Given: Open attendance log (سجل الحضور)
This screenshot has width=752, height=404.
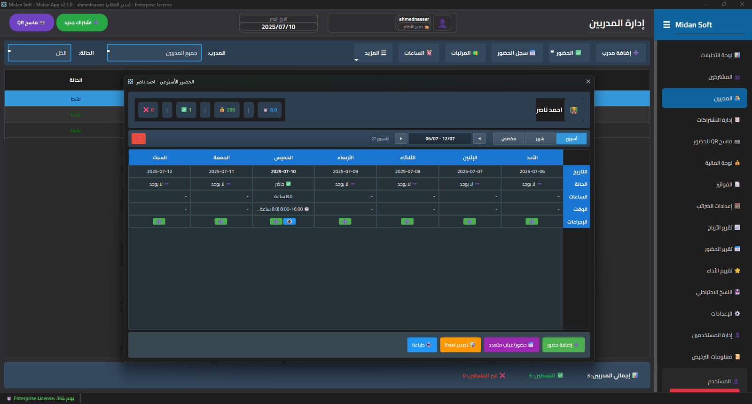Looking at the screenshot, I should [x=517, y=53].
